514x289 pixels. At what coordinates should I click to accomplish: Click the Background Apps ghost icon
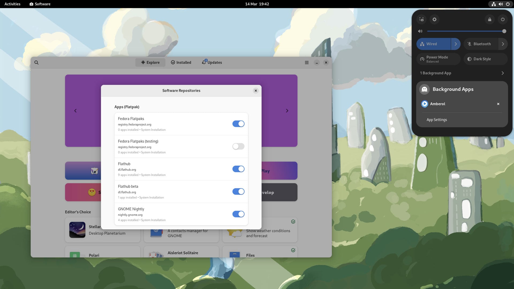tap(425, 89)
